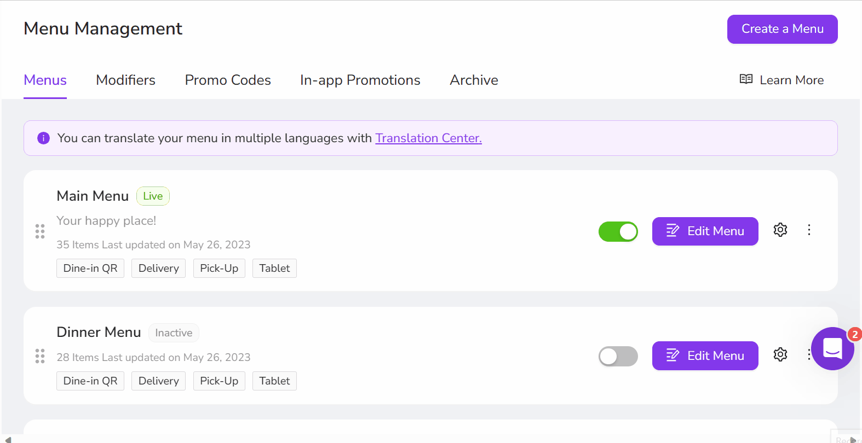Disable the Main Menu live toggle
Screen dimensions: 862x443
[618, 231]
